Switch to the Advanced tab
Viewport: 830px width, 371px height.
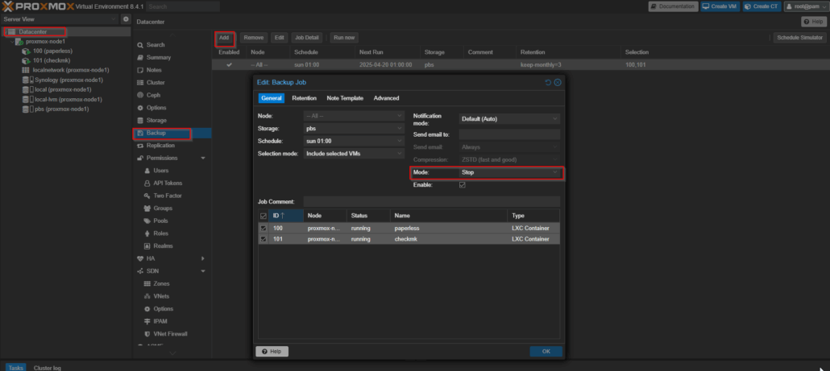tap(387, 98)
